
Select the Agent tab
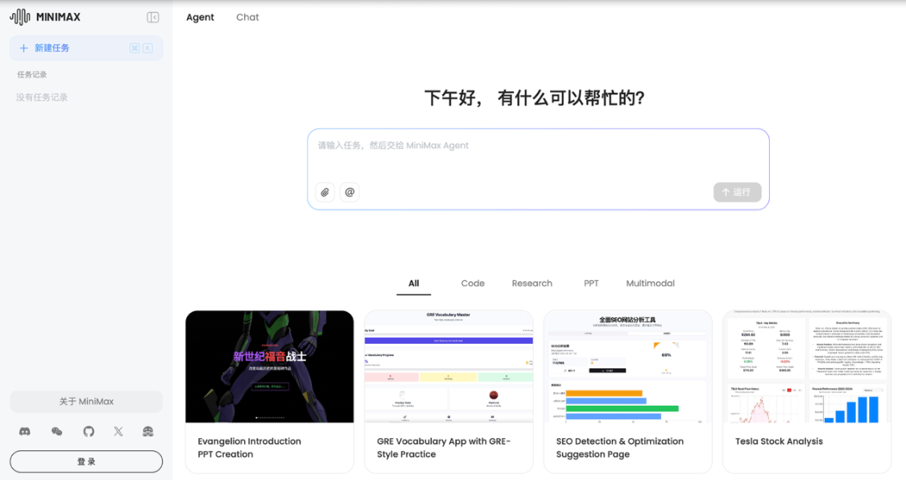point(200,17)
